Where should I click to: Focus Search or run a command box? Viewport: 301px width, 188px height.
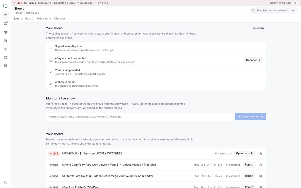pyautogui.click(x=274, y=11)
